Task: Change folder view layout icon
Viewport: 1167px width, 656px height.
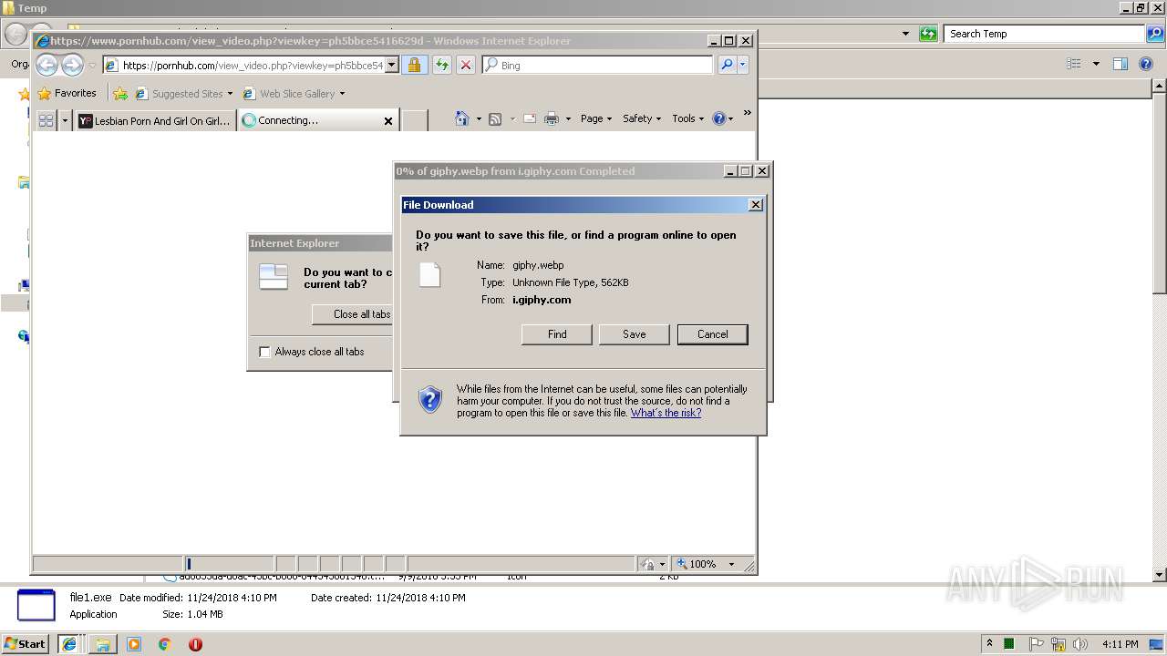Action: pos(1074,64)
